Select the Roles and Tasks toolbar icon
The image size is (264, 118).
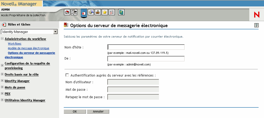coord(84,13)
